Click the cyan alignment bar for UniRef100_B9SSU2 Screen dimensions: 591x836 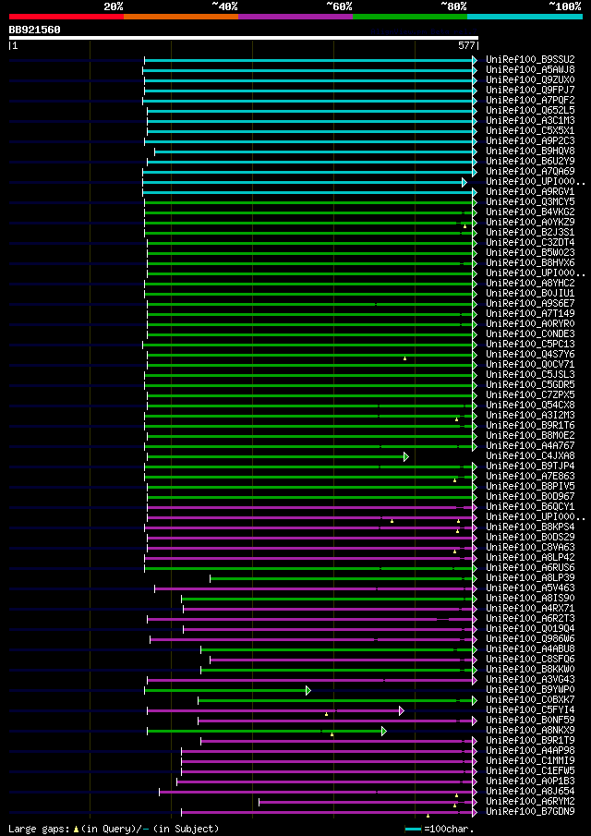coord(309,61)
